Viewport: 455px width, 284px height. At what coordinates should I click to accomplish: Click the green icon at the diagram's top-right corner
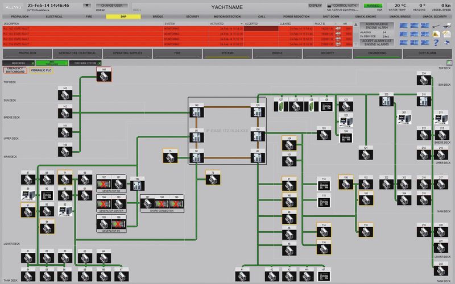pos(449,62)
